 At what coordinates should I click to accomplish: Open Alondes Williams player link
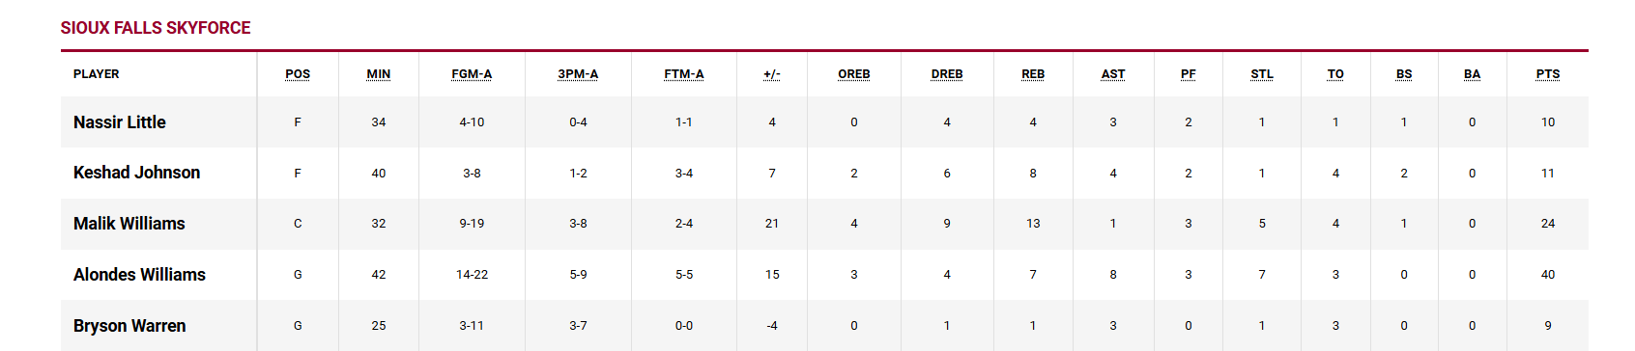(140, 275)
